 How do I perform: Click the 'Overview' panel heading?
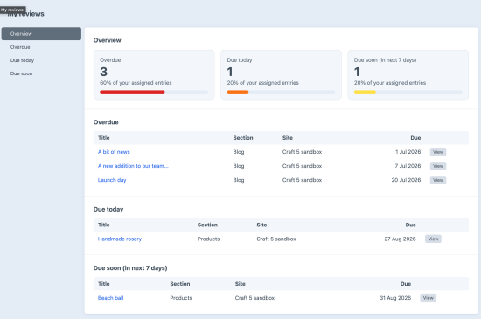pos(107,40)
